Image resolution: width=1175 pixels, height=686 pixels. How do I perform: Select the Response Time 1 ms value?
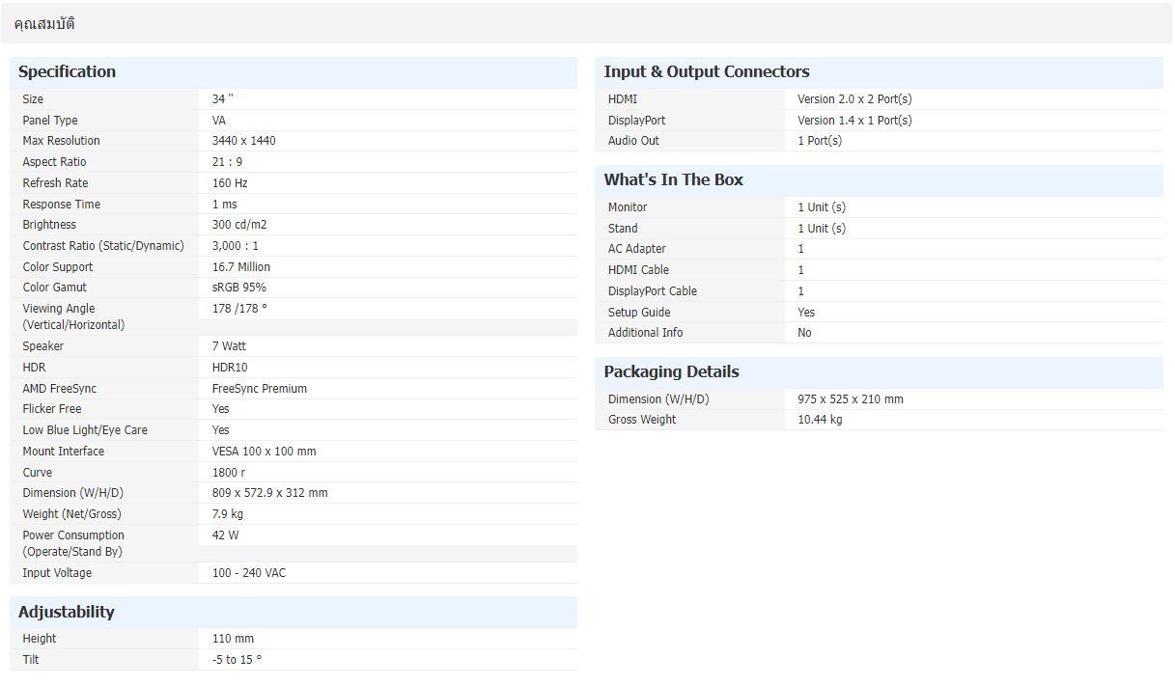click(x=224, y=205)
